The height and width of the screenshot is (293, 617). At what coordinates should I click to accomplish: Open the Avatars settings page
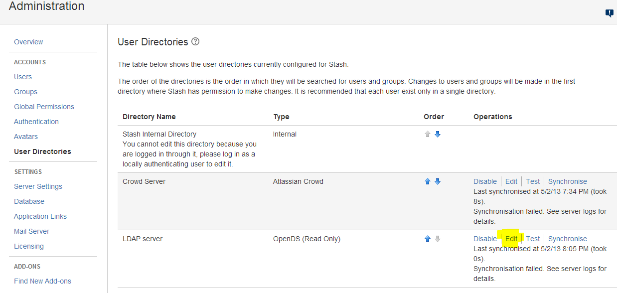click(x=26, y=137)
